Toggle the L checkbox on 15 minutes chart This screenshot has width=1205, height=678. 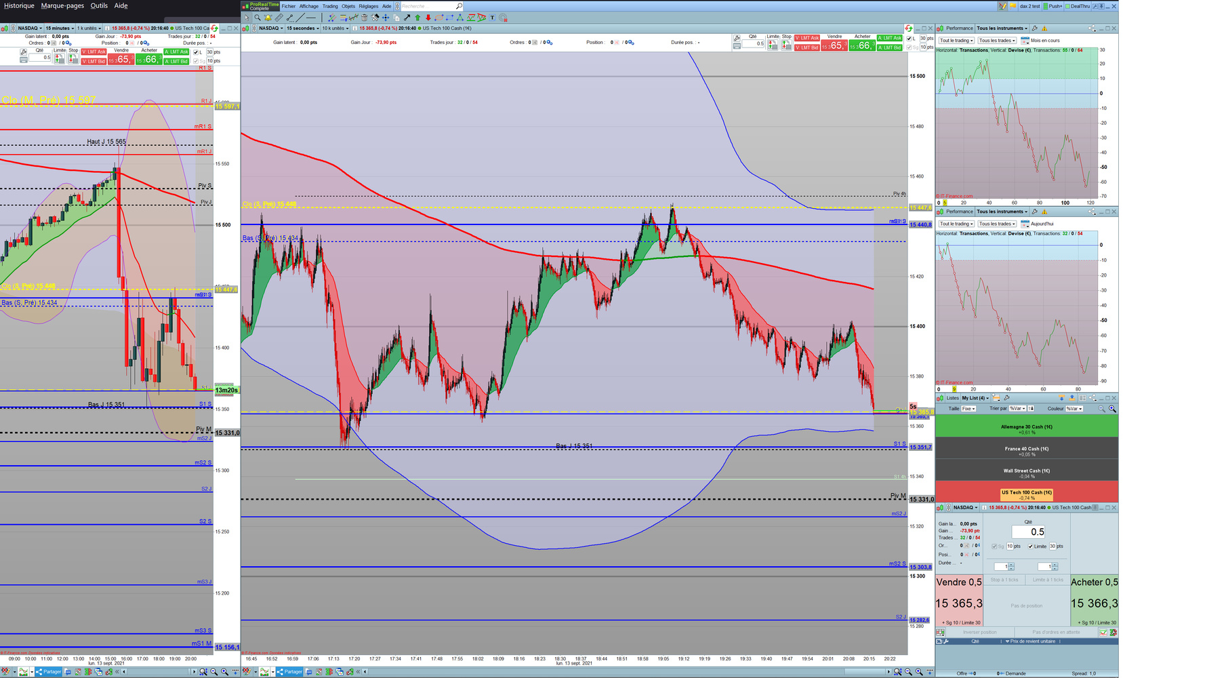click(x=196, y=52)
